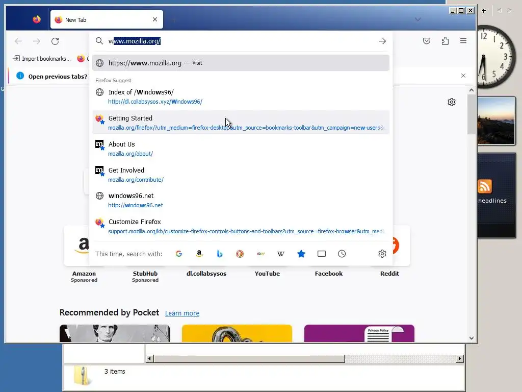
Task: Search with Bing this time
Action: click(219, 254)
